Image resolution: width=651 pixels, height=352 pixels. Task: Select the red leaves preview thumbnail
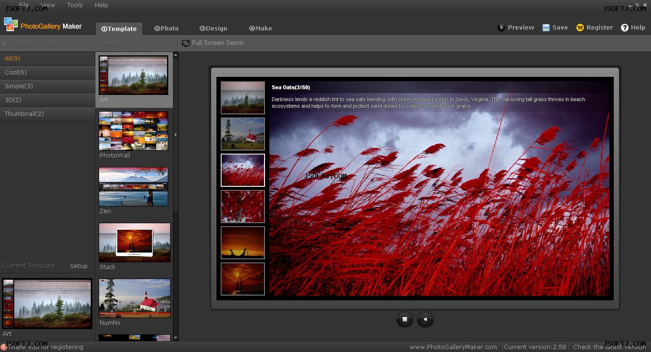243,207
